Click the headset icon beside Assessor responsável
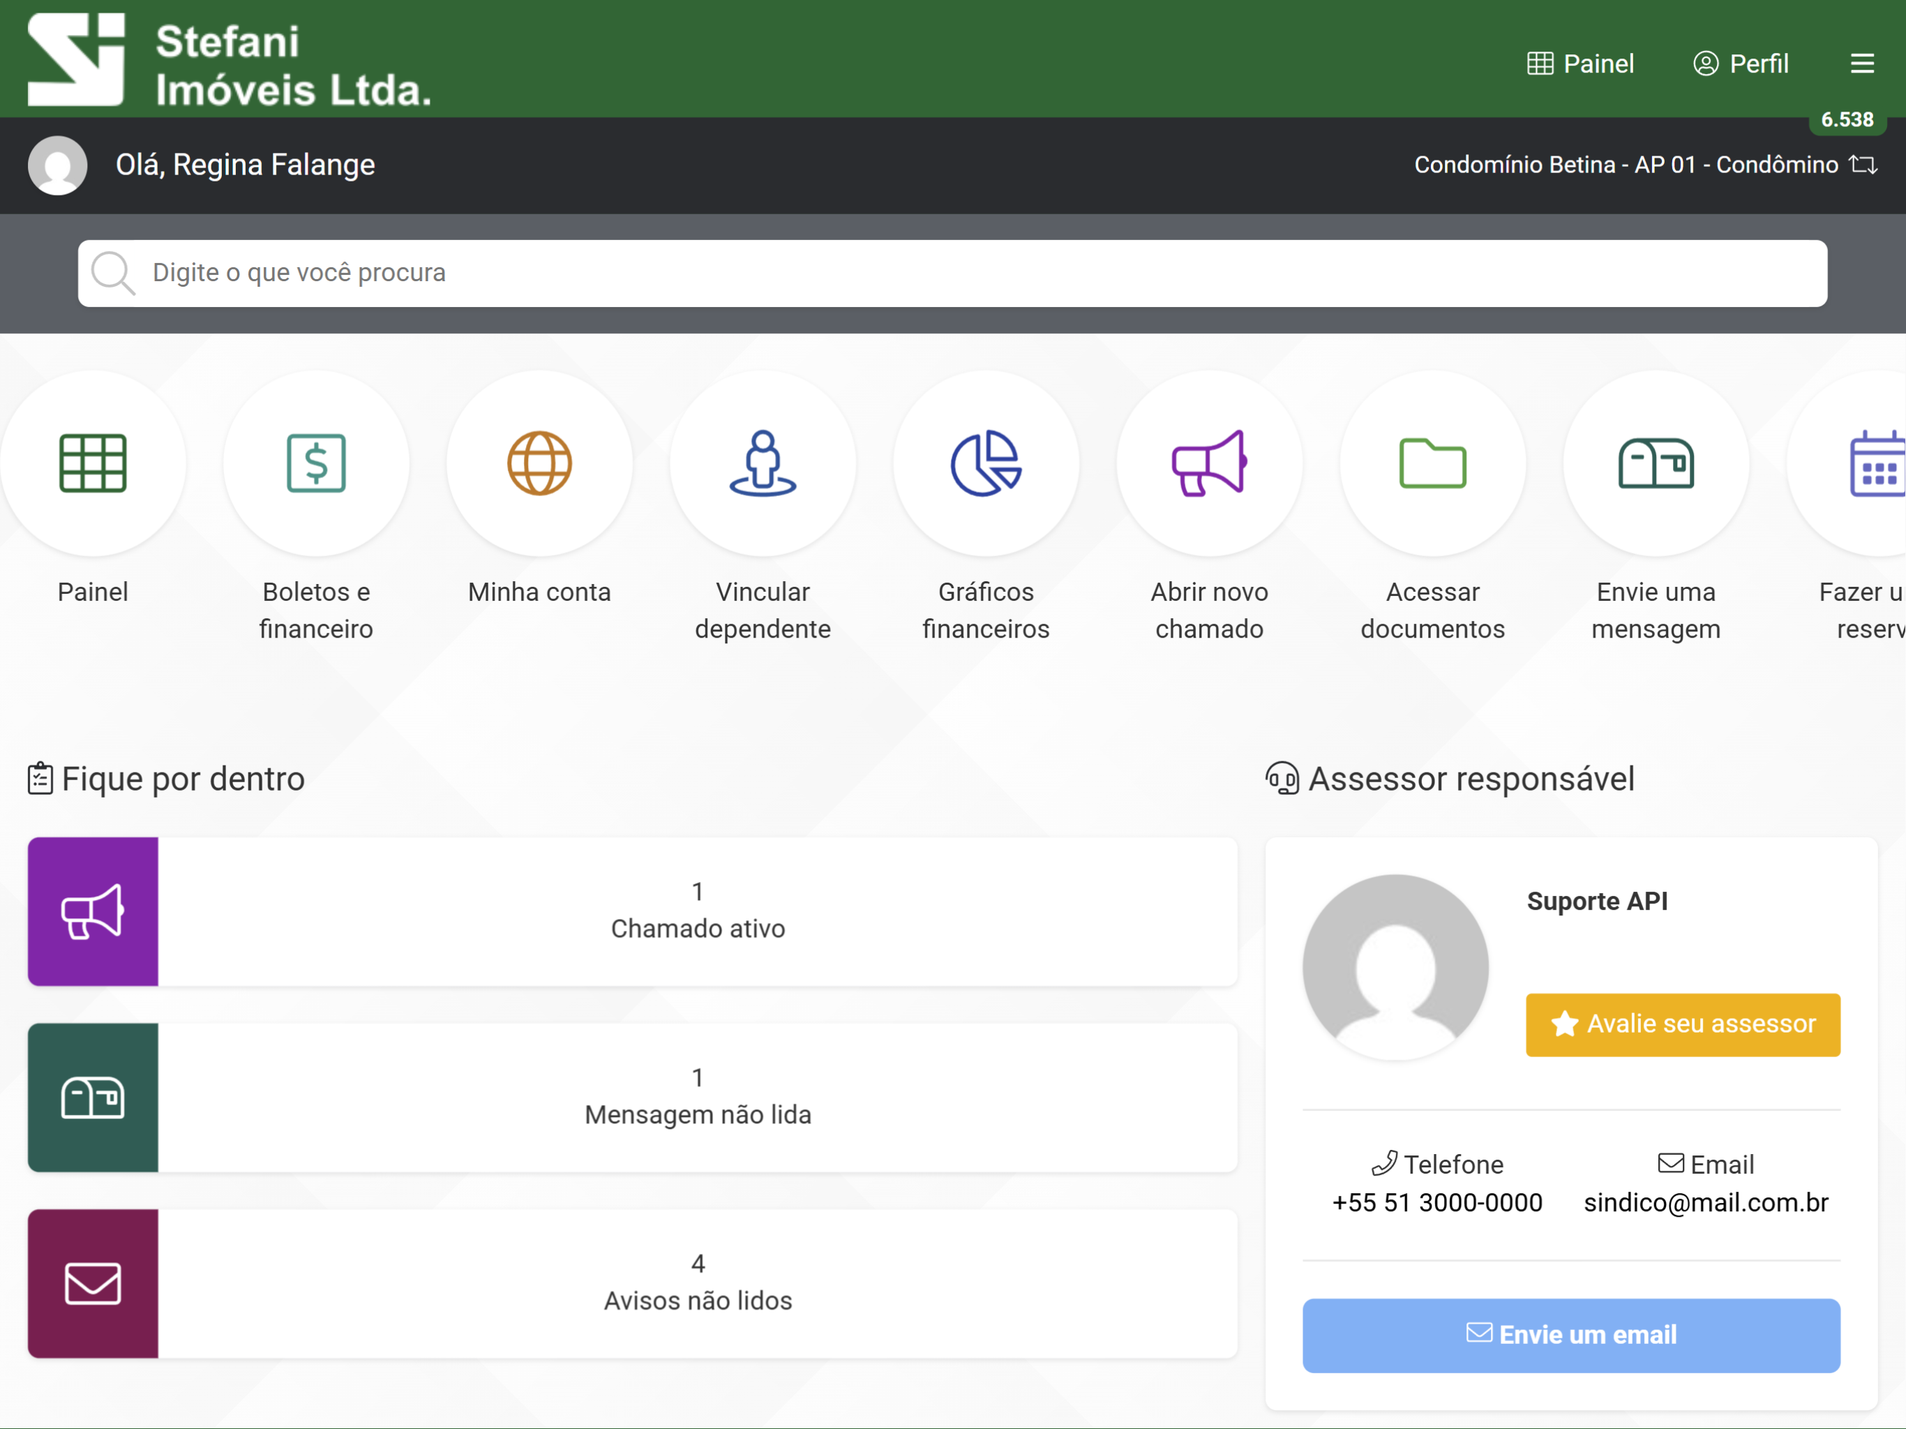Image resolution: width=1906 pixels, height=1429 pixels. (x=1282, y=778)
